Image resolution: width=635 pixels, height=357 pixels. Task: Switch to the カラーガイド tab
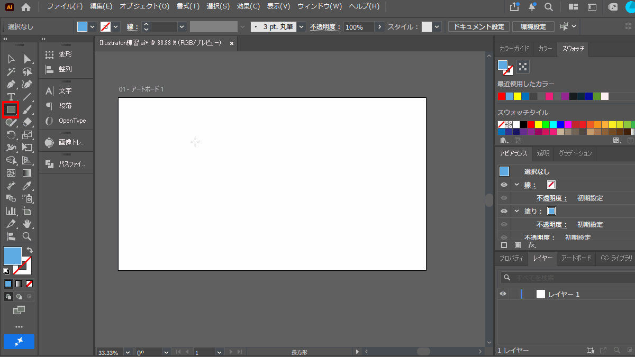point(514,49)
